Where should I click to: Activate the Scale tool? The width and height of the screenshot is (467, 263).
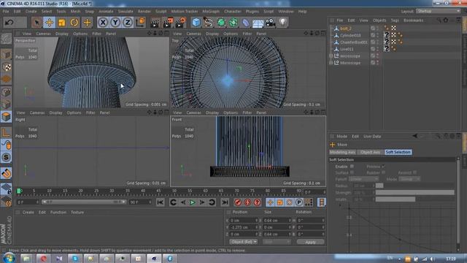tap(61, 23)
